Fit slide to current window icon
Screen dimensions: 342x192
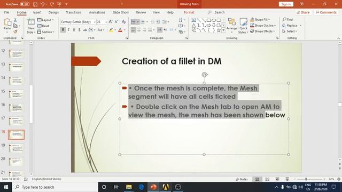(339, 179)
